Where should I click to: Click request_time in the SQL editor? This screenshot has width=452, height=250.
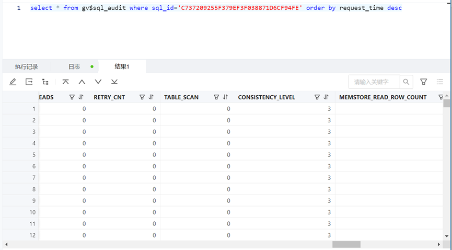tap(362, 8)
